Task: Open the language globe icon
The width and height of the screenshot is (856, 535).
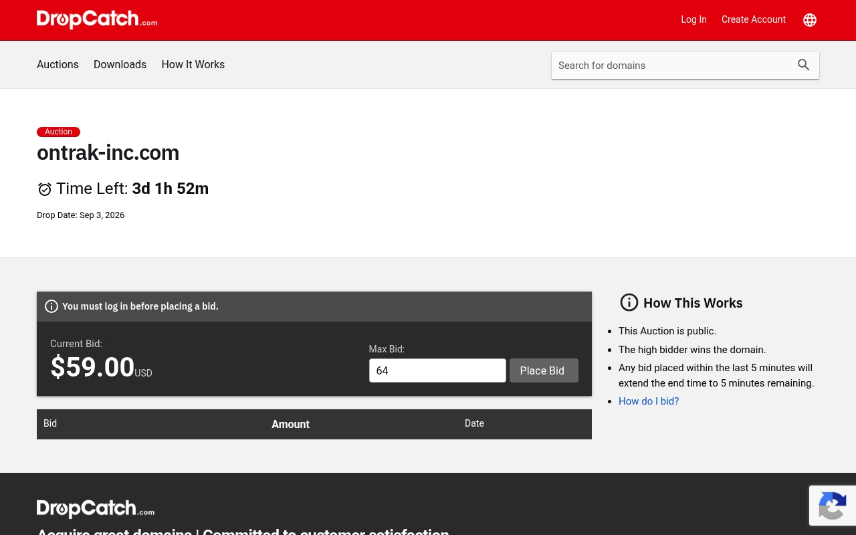Action: click(810, 20)
